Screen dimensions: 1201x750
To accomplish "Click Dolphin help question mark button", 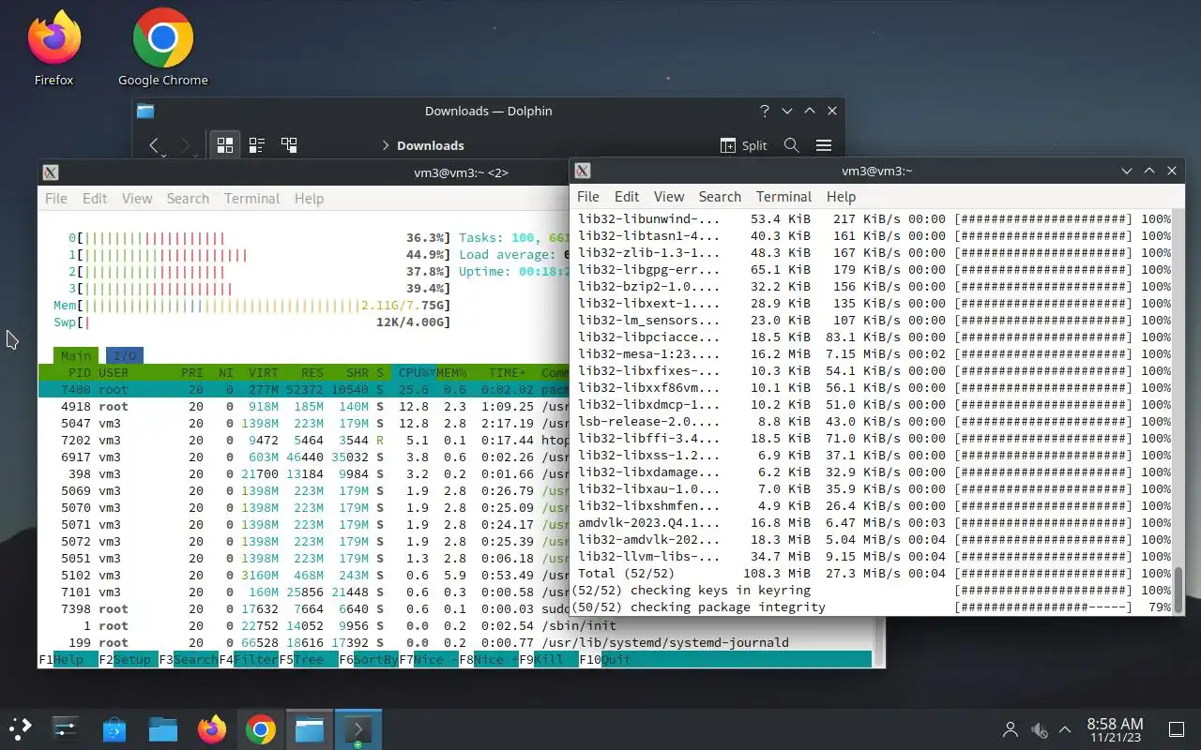I will point(765,111).
